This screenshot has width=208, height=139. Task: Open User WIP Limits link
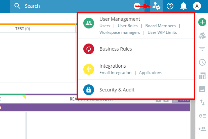pos(162,32)
